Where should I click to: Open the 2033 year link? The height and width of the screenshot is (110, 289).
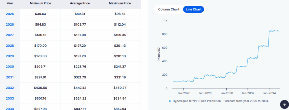coord(10,98)
